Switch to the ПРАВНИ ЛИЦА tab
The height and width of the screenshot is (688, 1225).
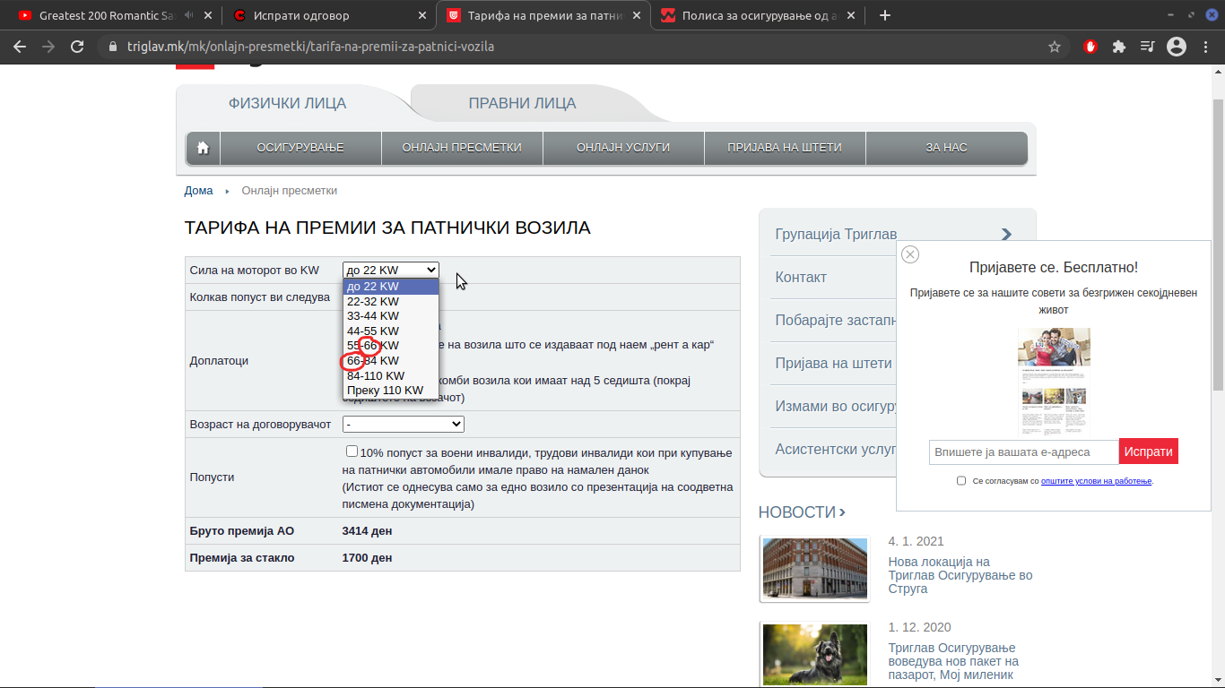click(x=522, y=103)
